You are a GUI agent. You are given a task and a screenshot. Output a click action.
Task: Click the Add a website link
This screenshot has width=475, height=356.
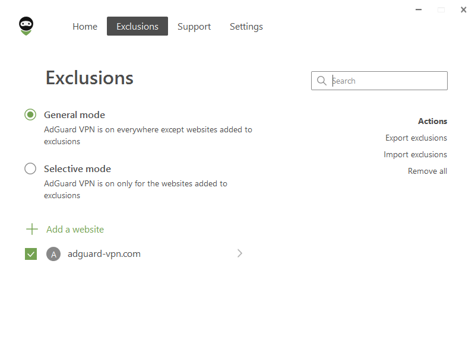[75, 230]
